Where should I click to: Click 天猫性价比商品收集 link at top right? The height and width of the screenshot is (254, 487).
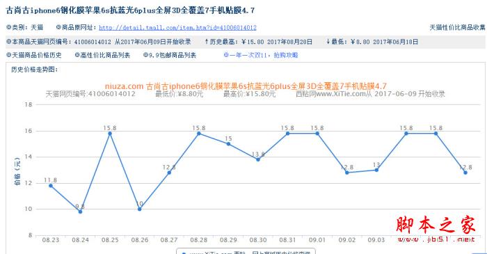point(457,28)
